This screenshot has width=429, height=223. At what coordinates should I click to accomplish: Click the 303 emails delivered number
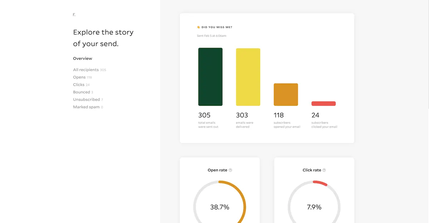[x=242, y=115]
